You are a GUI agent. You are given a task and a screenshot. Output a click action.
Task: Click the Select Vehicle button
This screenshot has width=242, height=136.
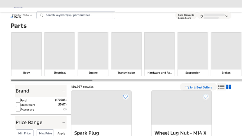point(22,15)
